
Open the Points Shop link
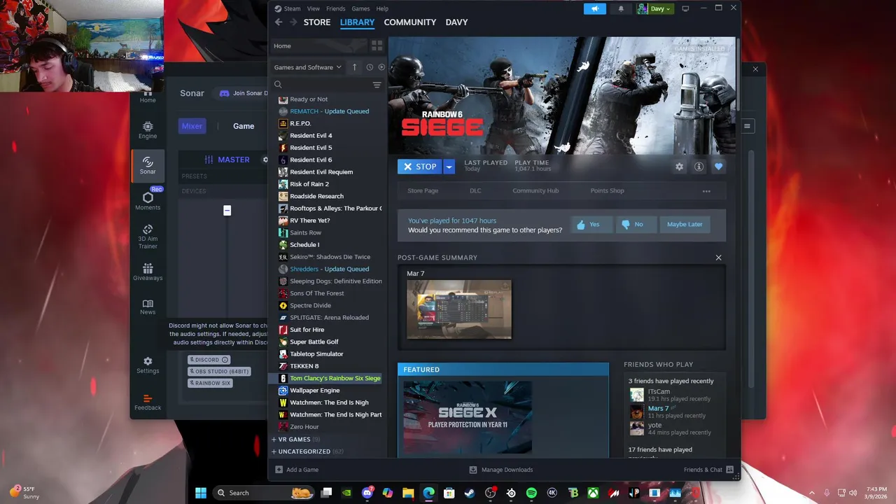click(607, 191)
